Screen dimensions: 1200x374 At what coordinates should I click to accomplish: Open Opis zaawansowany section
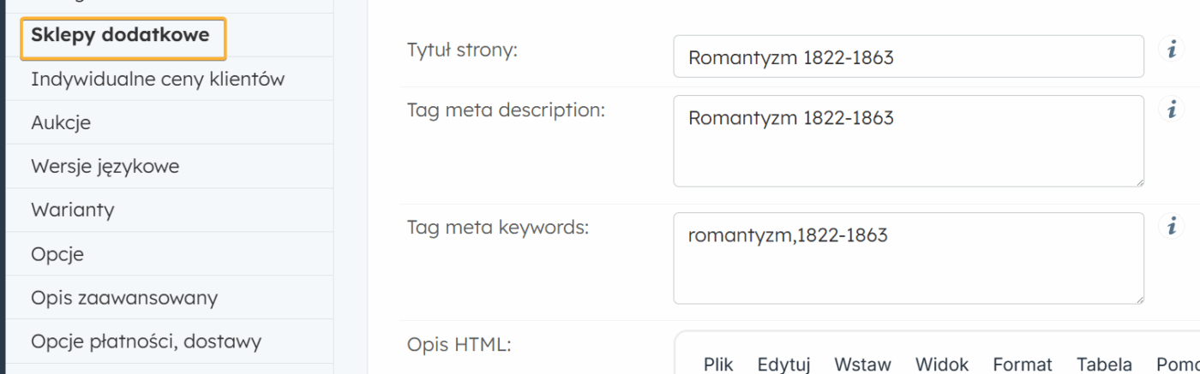tap(124, 298)
